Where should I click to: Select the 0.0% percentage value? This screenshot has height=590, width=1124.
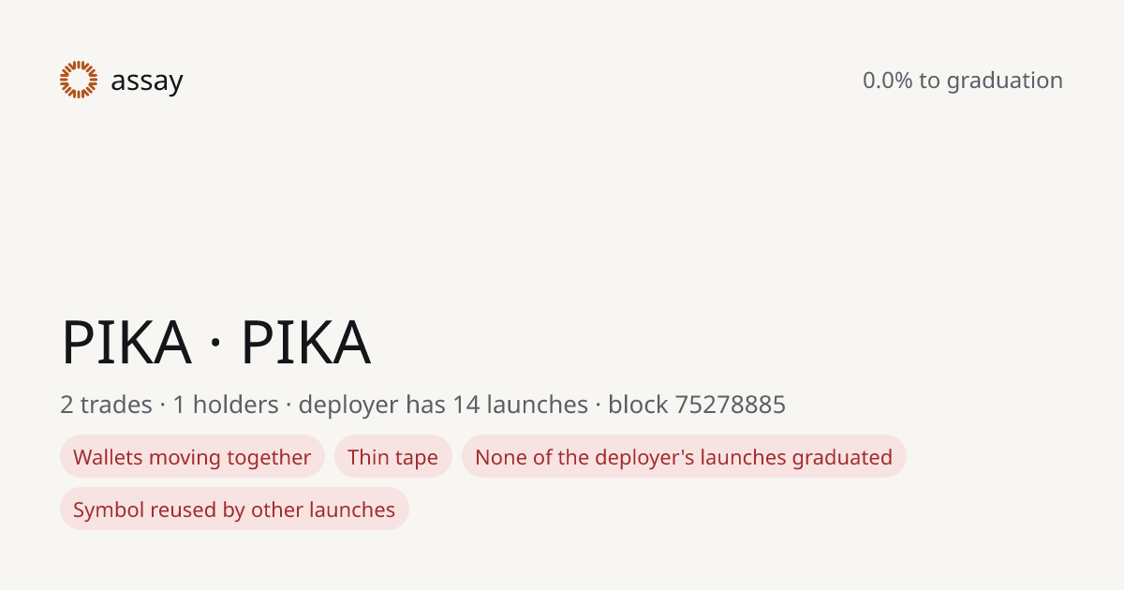coord(887,81)
